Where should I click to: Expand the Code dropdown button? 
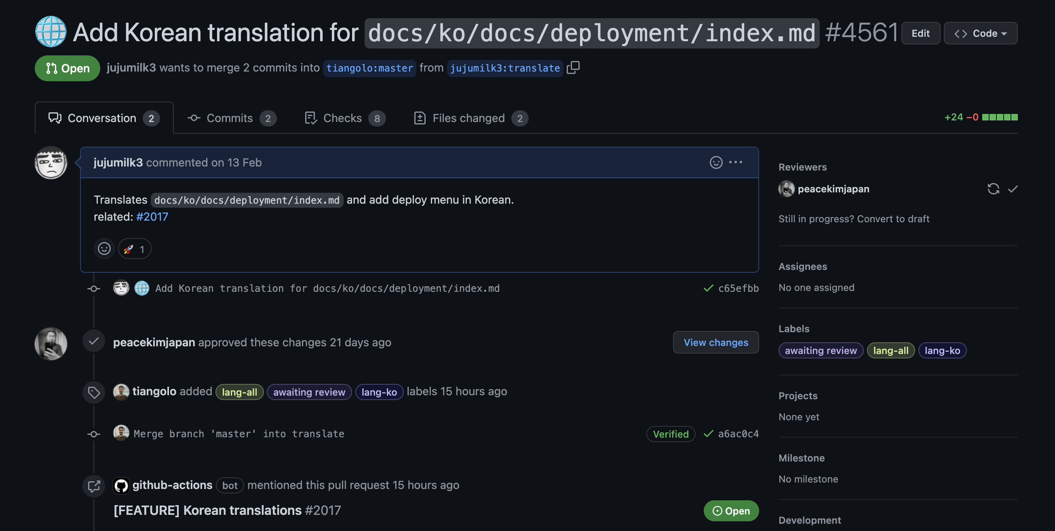(x=980, y=33)
